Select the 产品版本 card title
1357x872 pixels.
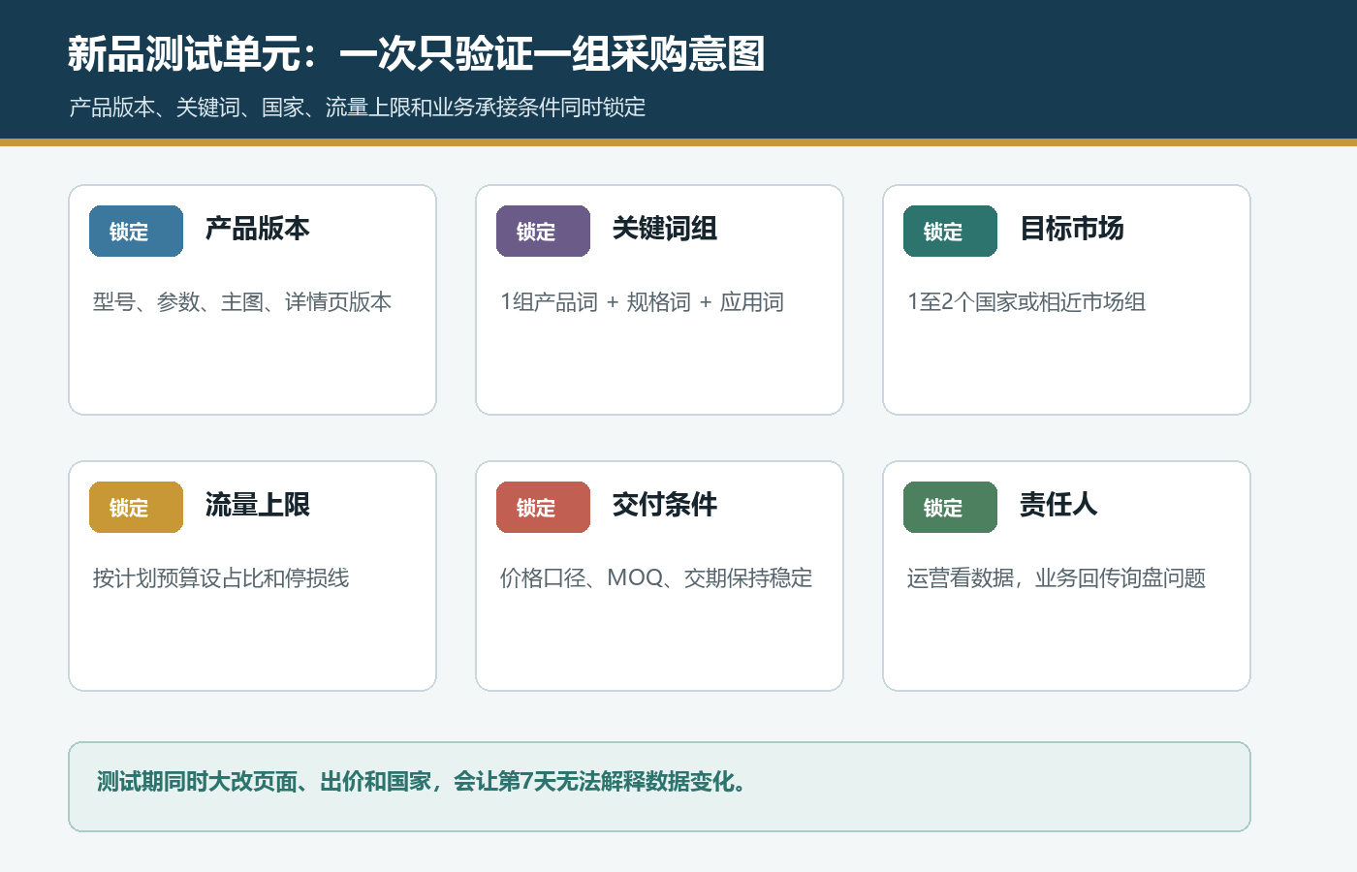258,229
